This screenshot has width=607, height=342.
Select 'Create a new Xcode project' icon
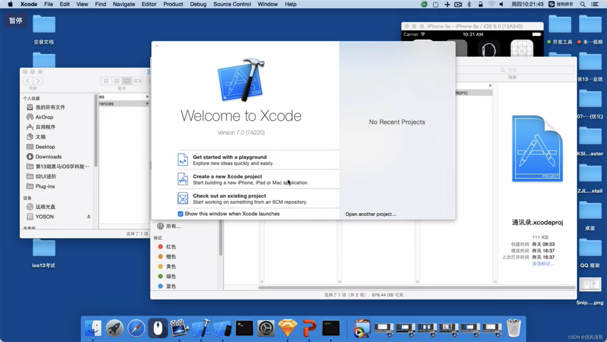click(x=182, y=179)
